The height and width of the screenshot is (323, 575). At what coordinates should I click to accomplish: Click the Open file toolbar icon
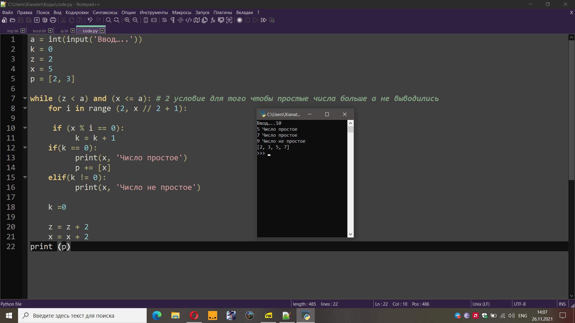pos(12,20)
